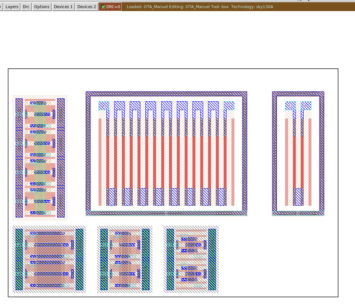This screenshot has height=308, width=355.
Task: Expand the Devices 1 dropdown
Action: (x=63, y=7)
